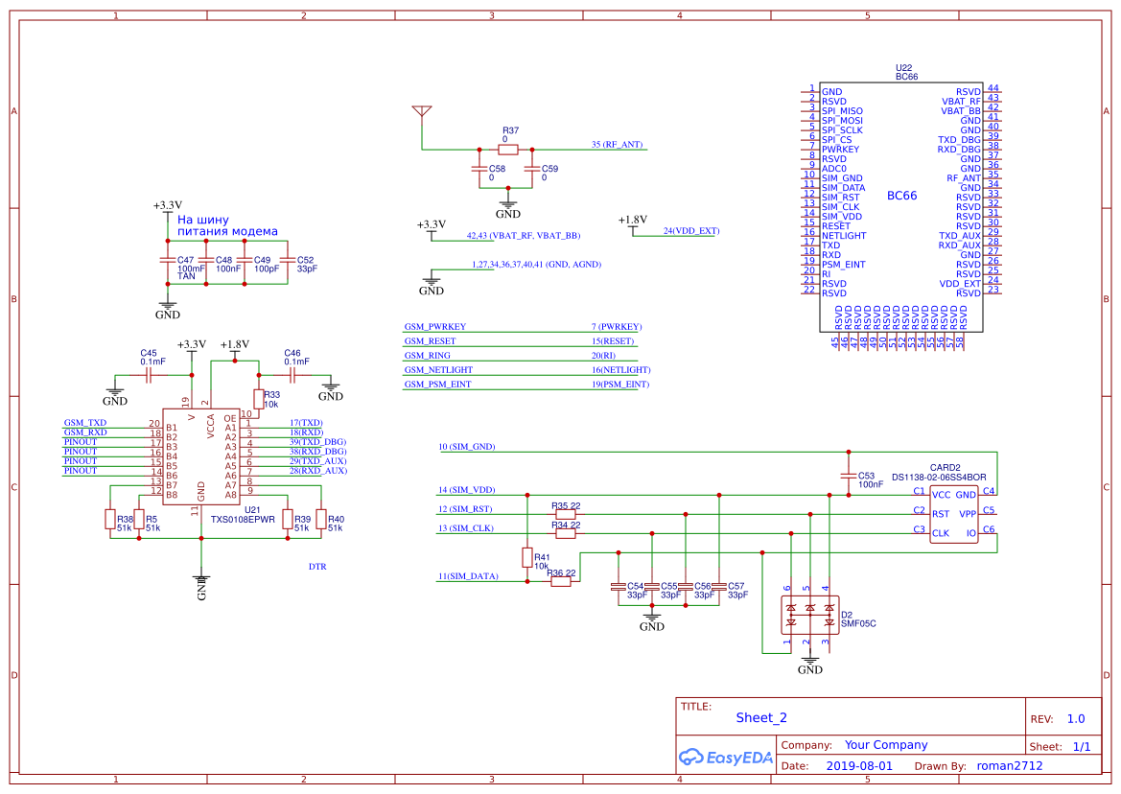Click the '11(SIM_DATA)' net label
Screen dimensions: 1121x794
coord(468,576)
